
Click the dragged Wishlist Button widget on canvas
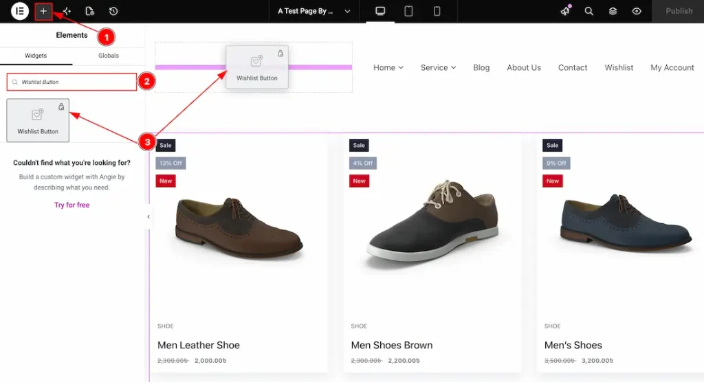257,67
